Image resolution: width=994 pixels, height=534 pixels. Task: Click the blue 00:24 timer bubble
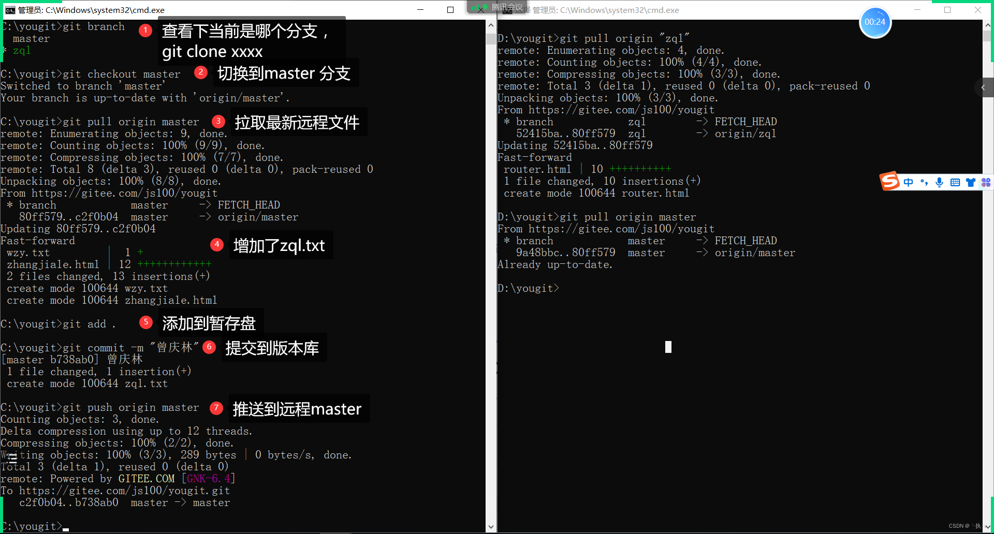pyautogui.click(x=875, y=22)
